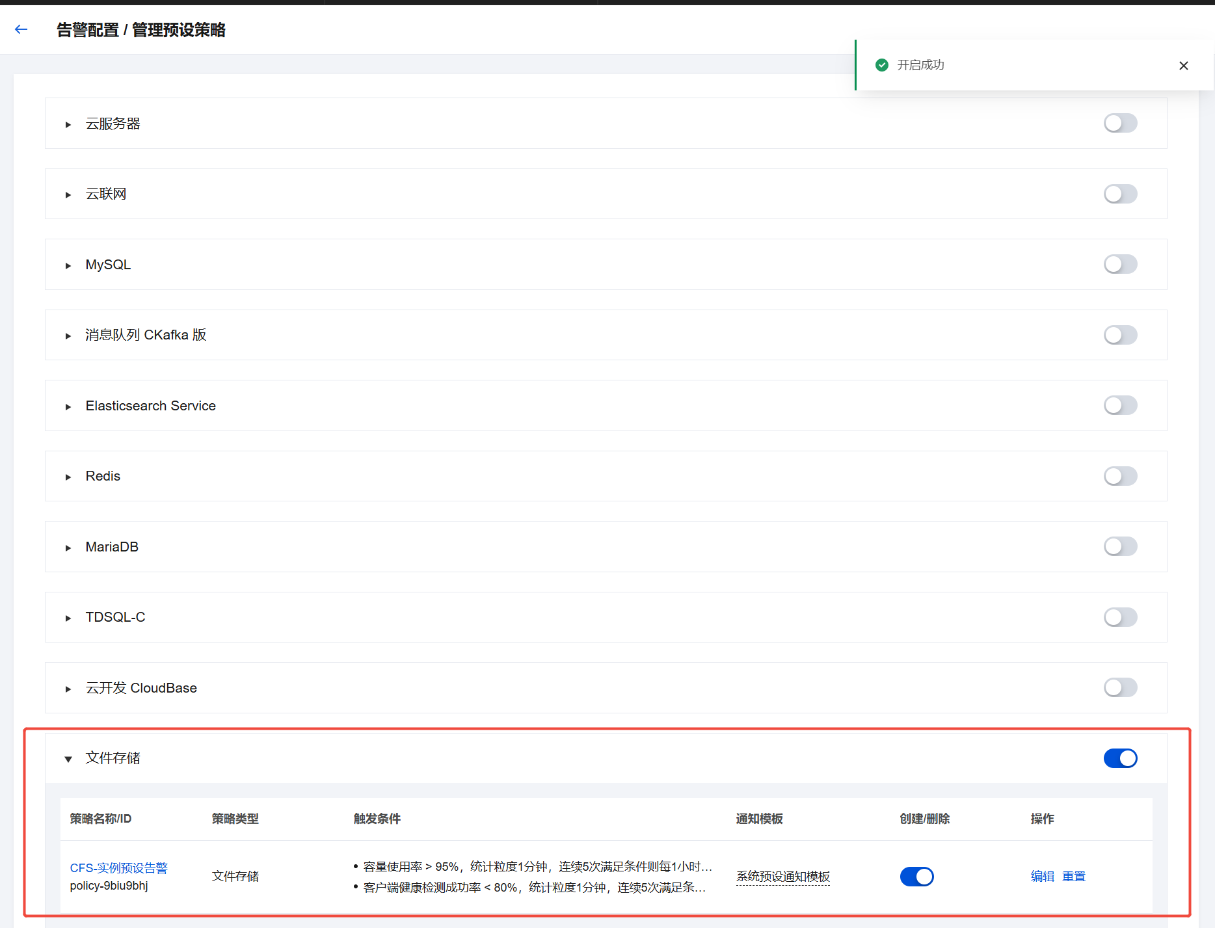Open the 系统预设通知模板 template link

click(x=782, y=877)
